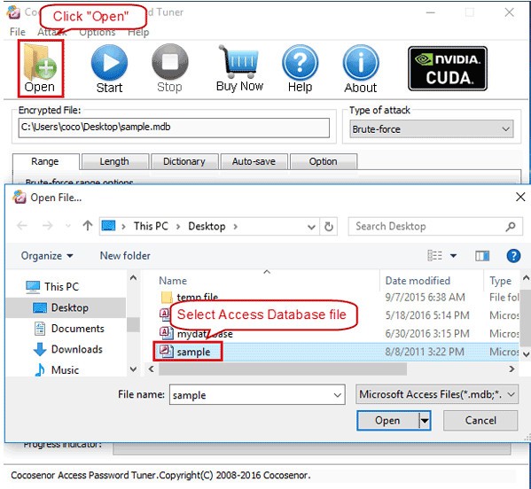The width and height of the screenshot is (531, 489).
Task: Click the horizontal scrollbar in file list
Action: click(283, 369)
